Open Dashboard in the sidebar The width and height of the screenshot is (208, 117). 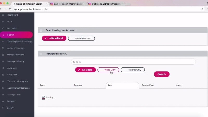click(12, 15)
